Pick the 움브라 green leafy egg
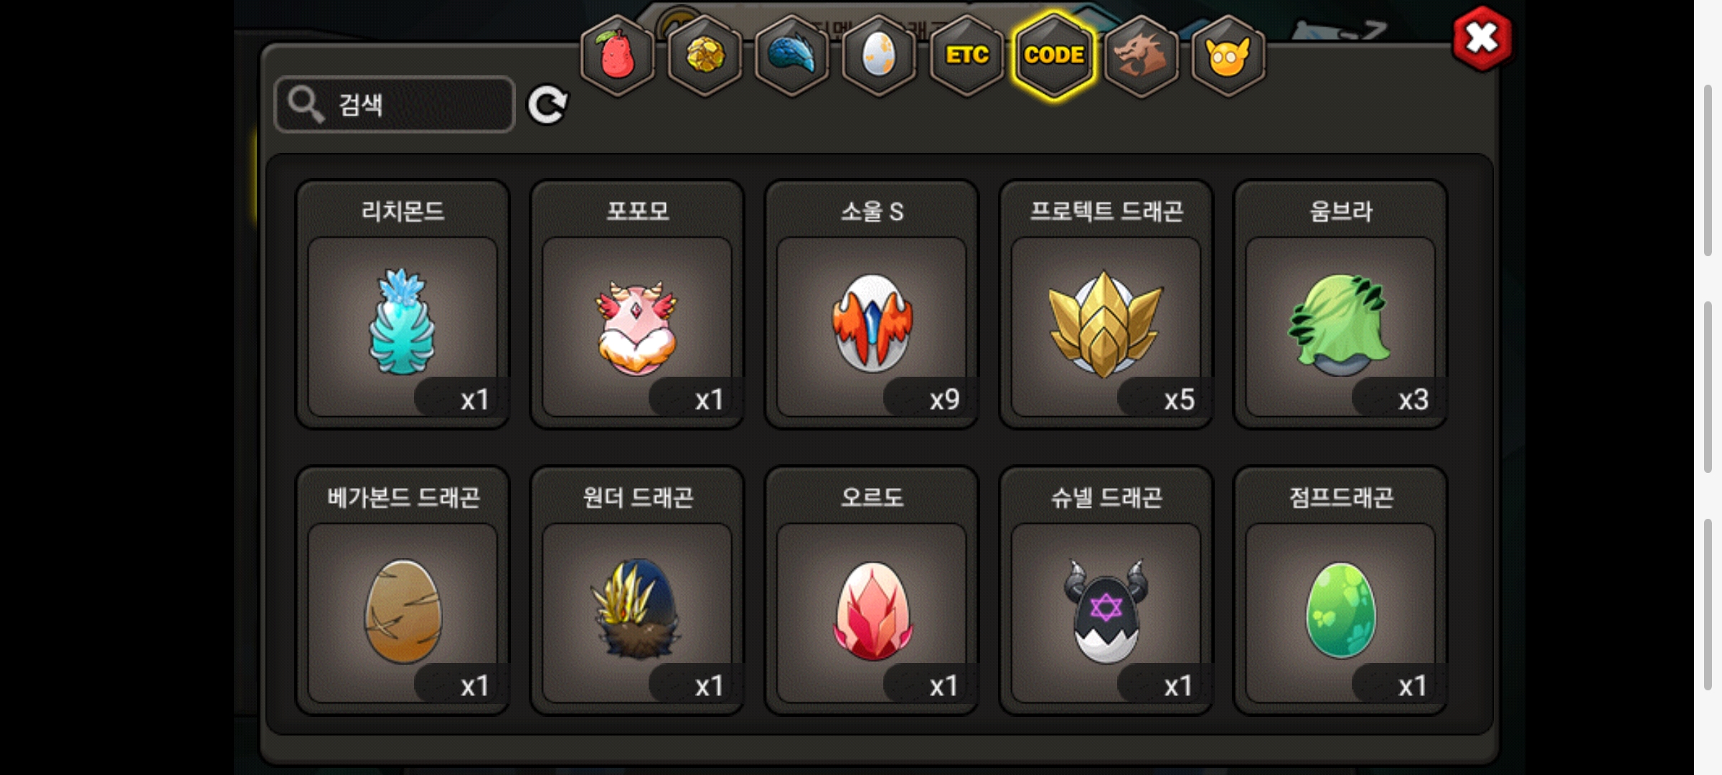 [x=1340, y=304]
